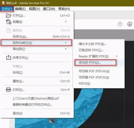The image size is (134, 128).
Task: Click the create PDF icon
Action: tap(9, 22)
